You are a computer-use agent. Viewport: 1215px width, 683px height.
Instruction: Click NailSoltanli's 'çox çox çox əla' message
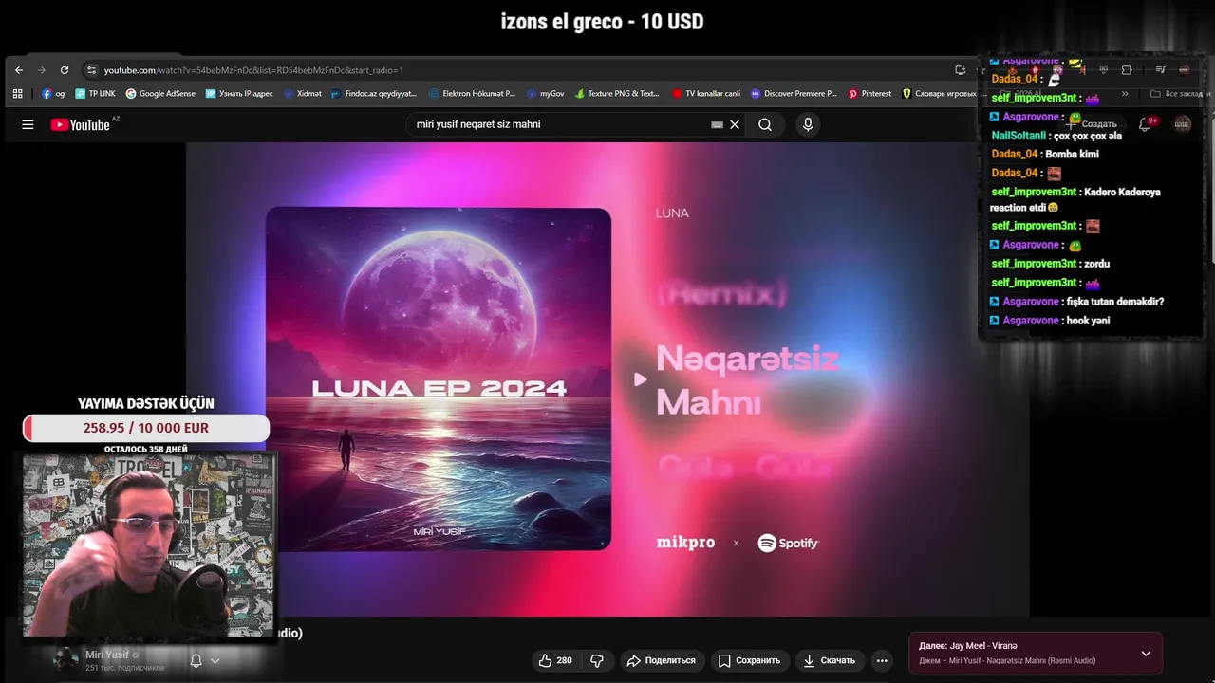tap(1087, 136)
